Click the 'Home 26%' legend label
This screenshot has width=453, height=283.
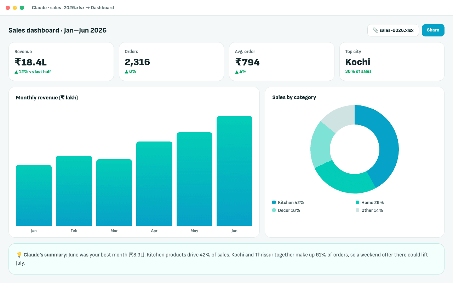pyautogui.click(x=372, y=203)
